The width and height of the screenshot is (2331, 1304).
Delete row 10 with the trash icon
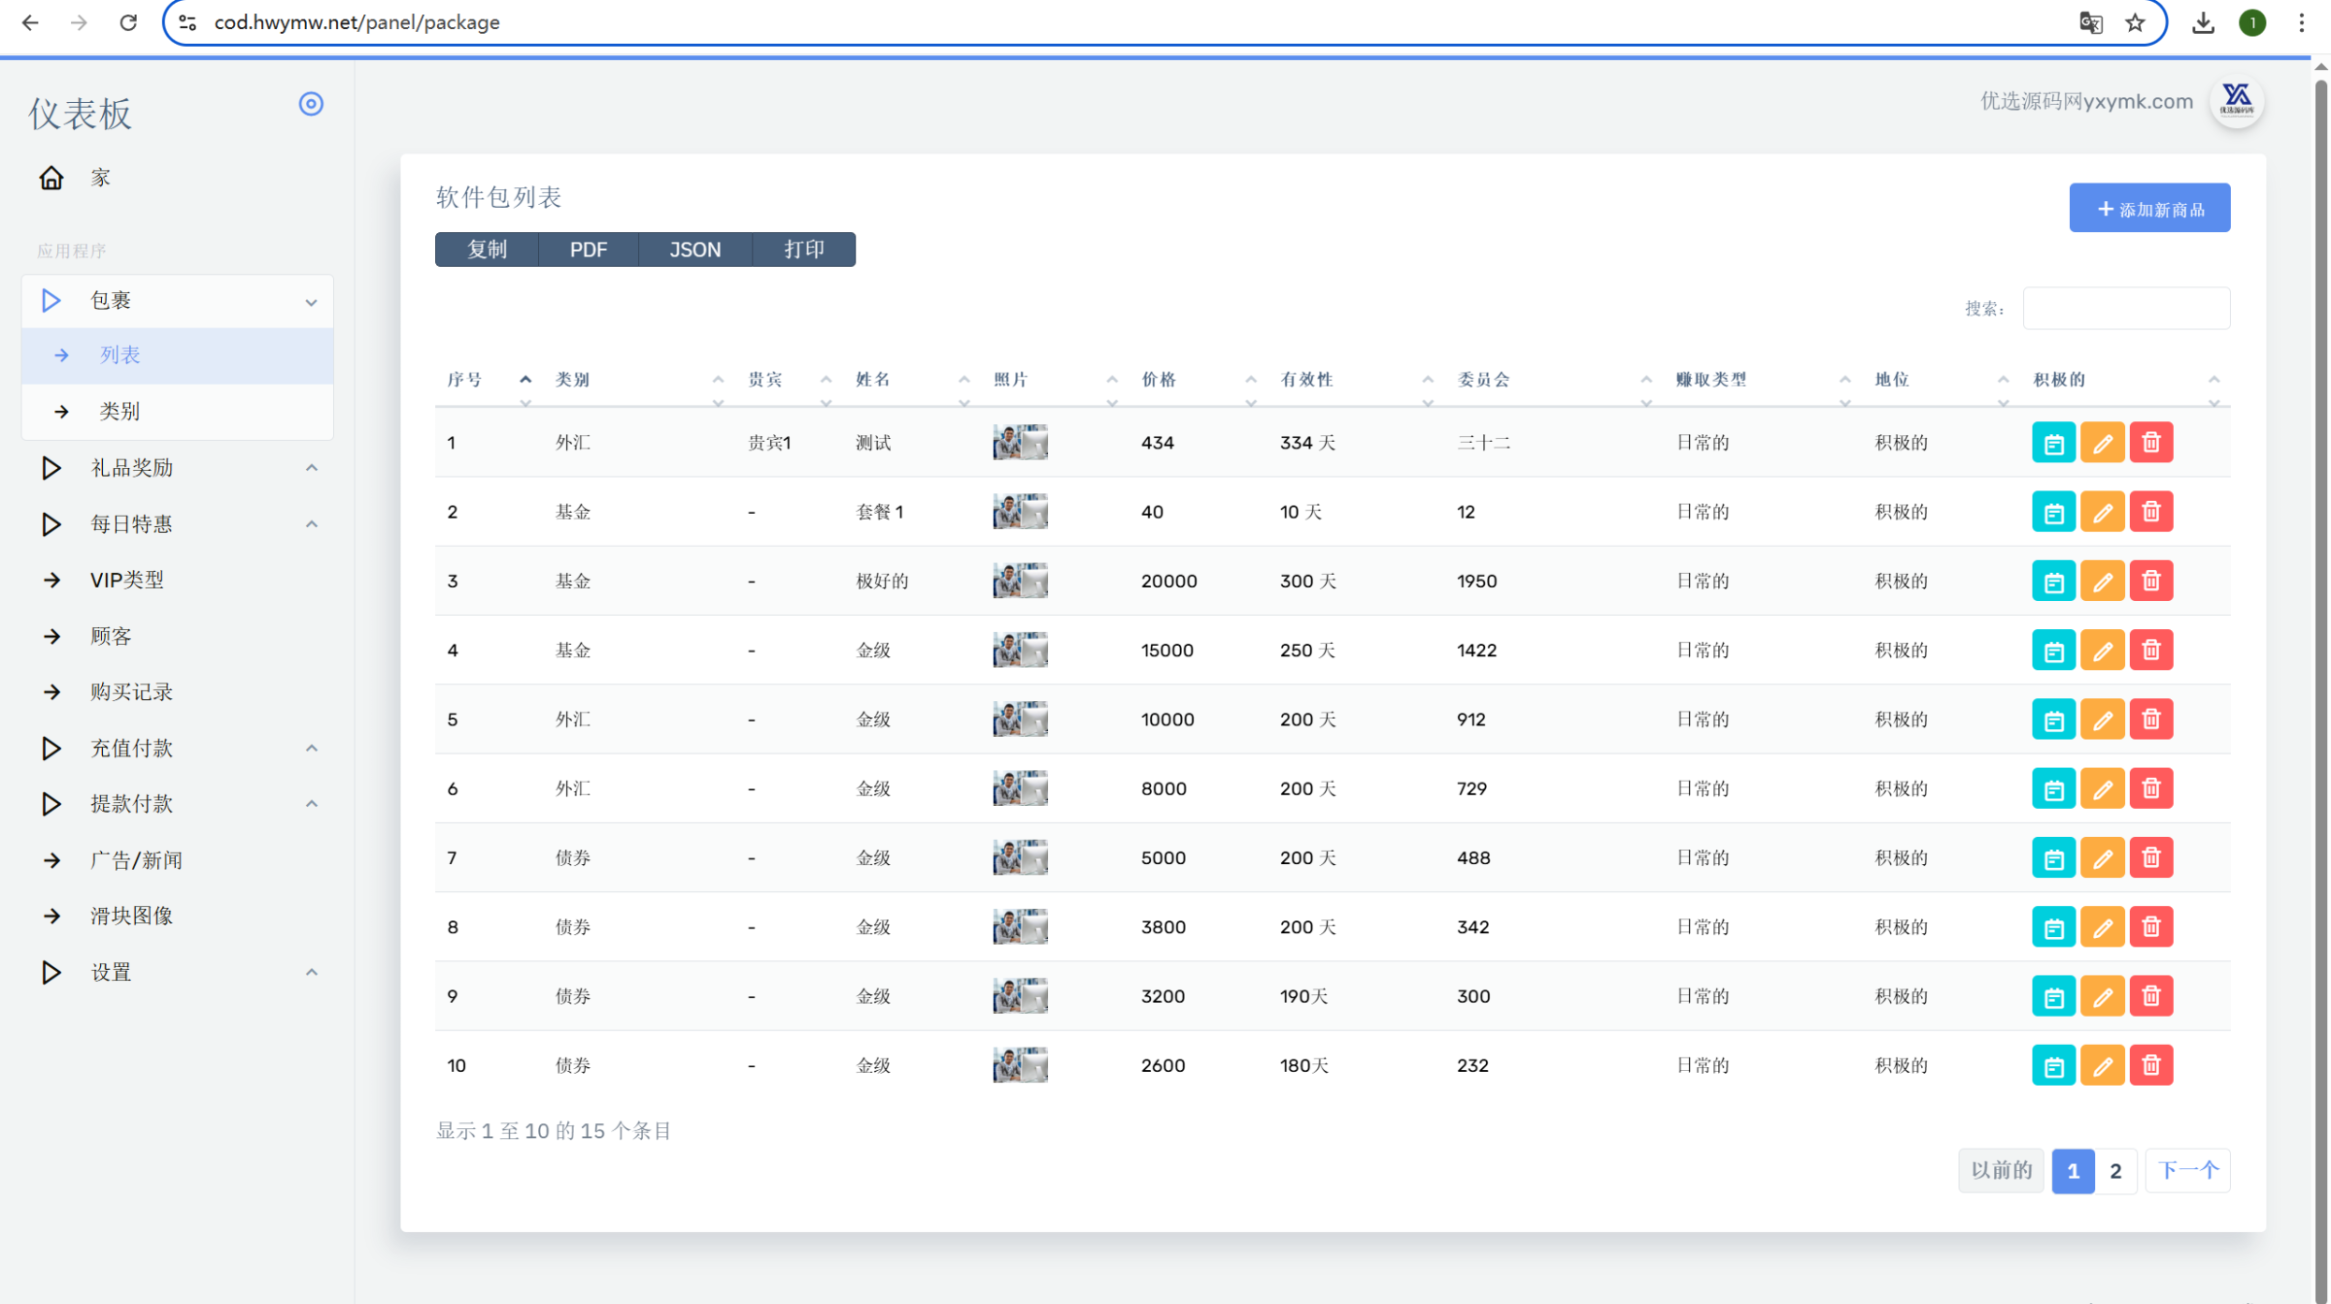[2150, 1066]
